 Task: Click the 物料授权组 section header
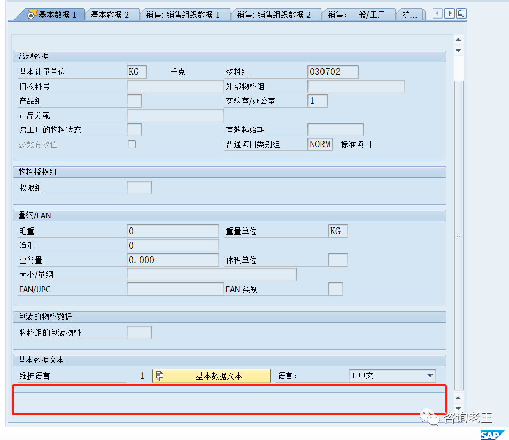click(x=229, y=172)
